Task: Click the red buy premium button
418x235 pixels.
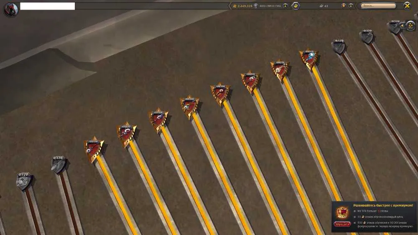Action: (342, 224)
